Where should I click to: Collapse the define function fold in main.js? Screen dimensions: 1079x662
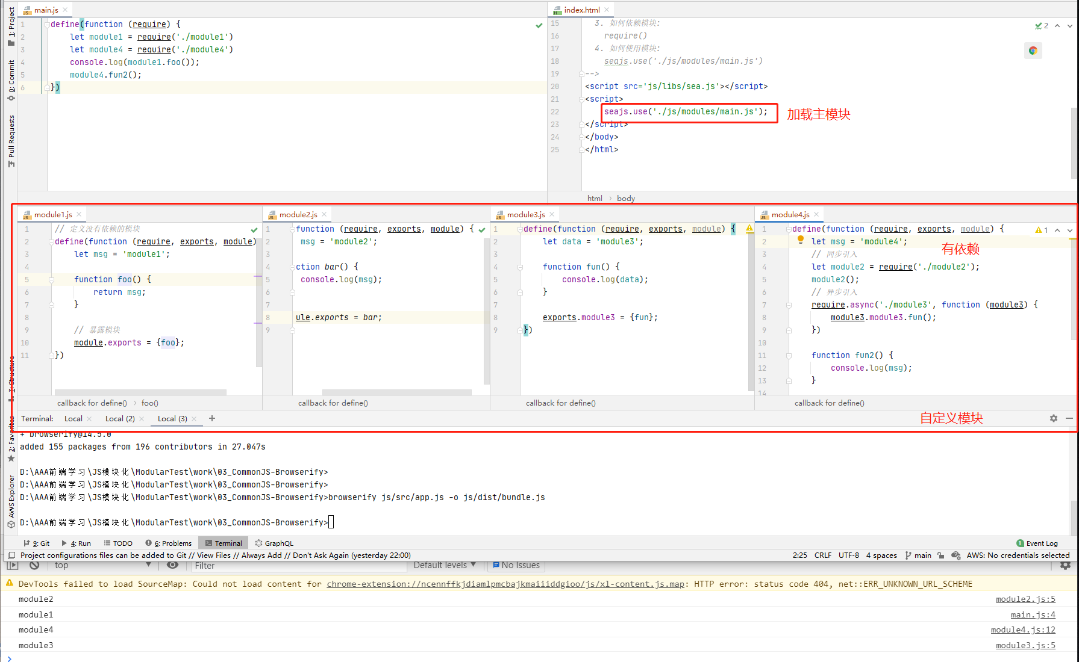[x=46, y=24]
